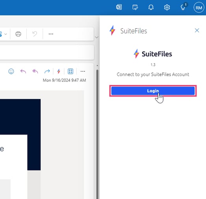Open the tips lightbulb icon
Screen dimensions: 206x199
click(183, 7)
